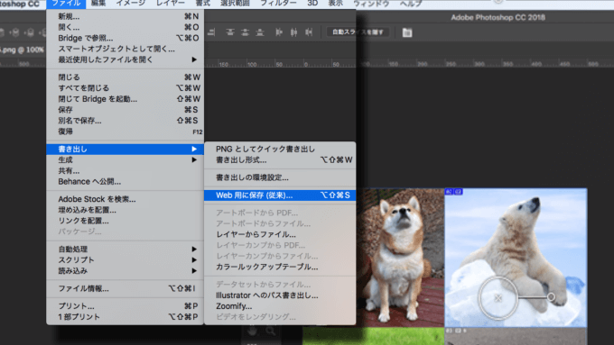Viewport: 614px width, 345px height.
Task: Select 書き出し形式... in the submenu
Action: (280, 159)
